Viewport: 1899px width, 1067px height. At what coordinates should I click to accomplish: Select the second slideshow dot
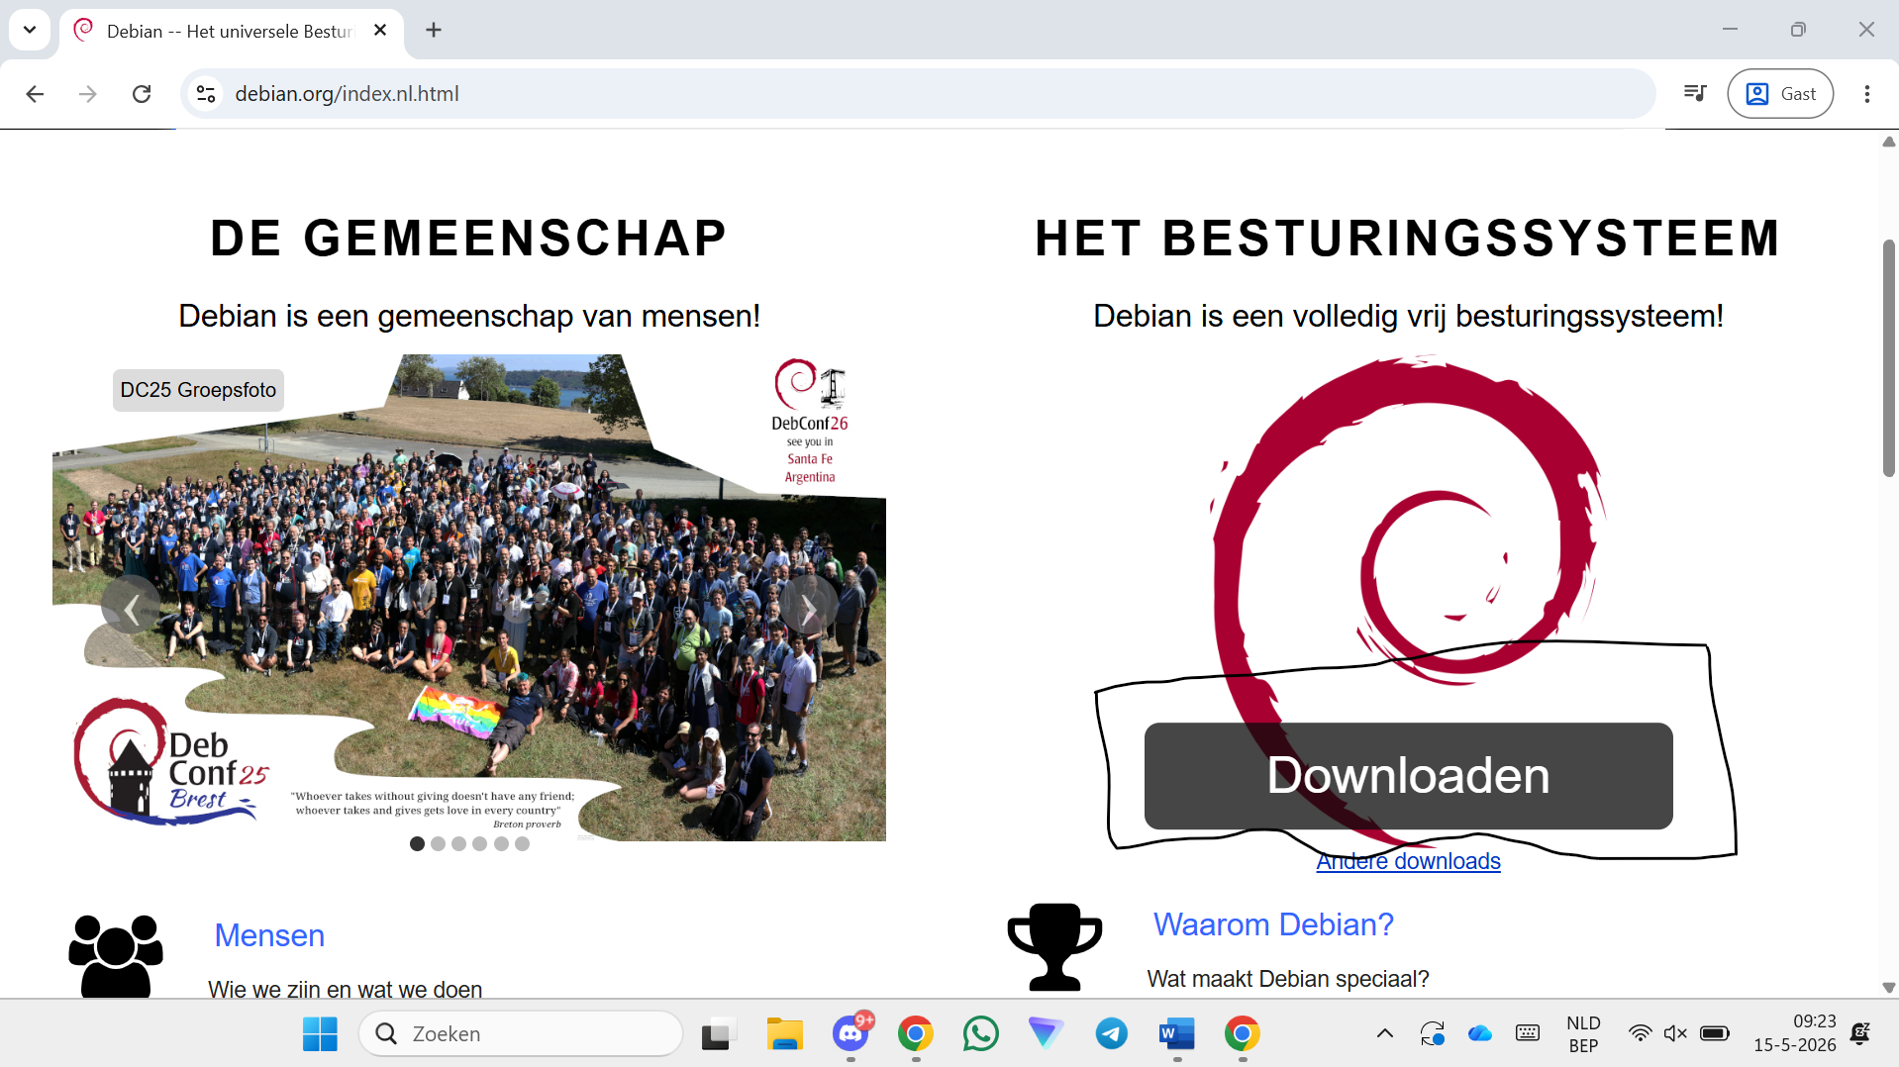coord(438,844)
